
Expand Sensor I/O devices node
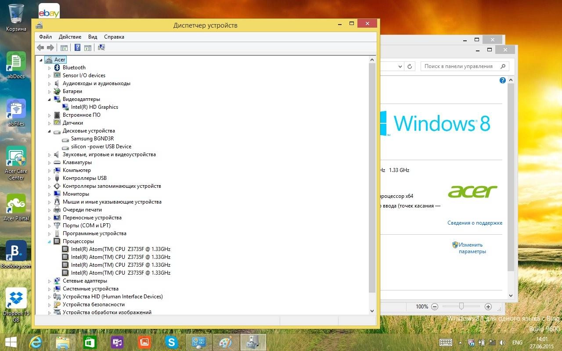pyautogui.click(x=50, y=76)
